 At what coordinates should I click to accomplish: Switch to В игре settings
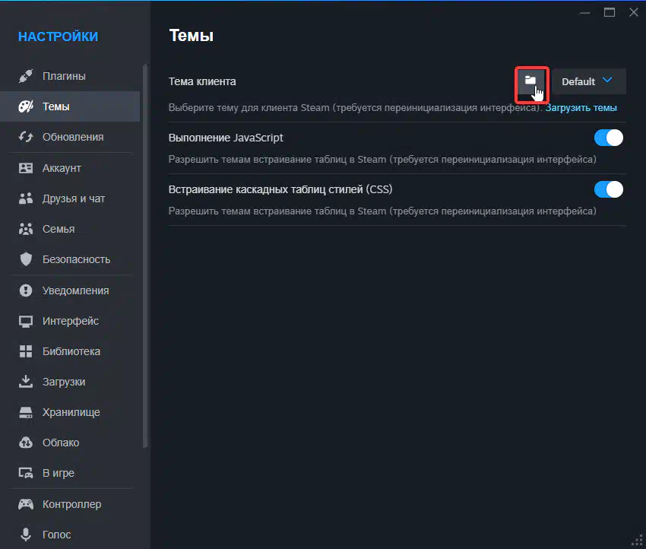[x=70, y=473]
